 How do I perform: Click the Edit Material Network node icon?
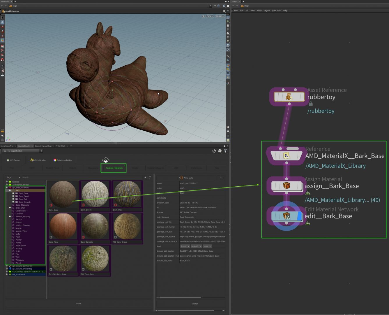tap(287, 216)
